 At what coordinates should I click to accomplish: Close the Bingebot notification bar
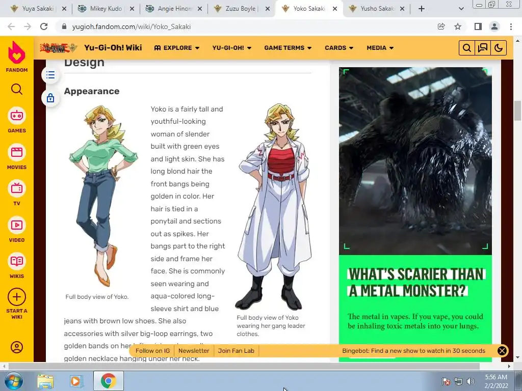(x=502, y=351)
